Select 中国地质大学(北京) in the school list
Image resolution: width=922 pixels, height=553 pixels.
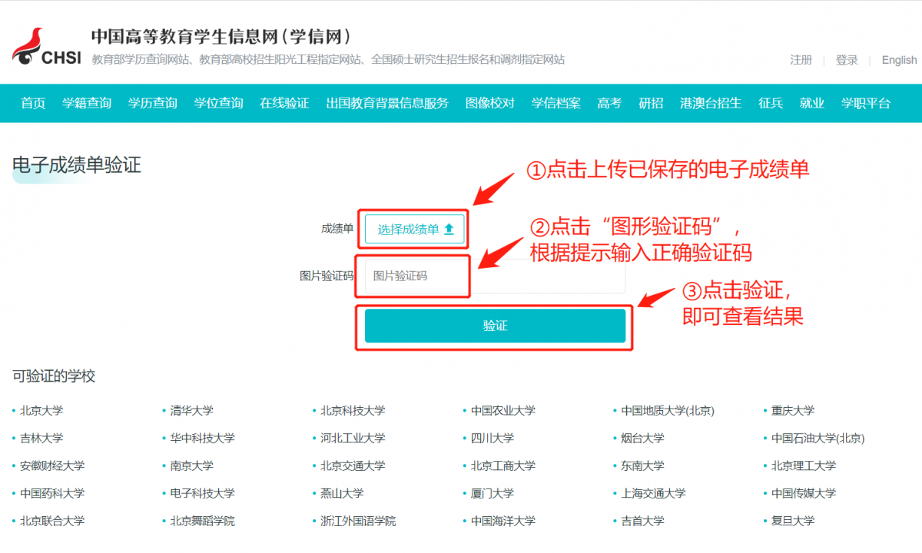[x=668, y=411]
